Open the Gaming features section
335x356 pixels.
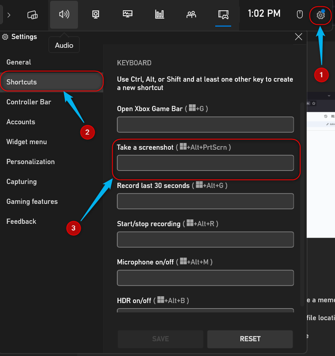point(32,201)
